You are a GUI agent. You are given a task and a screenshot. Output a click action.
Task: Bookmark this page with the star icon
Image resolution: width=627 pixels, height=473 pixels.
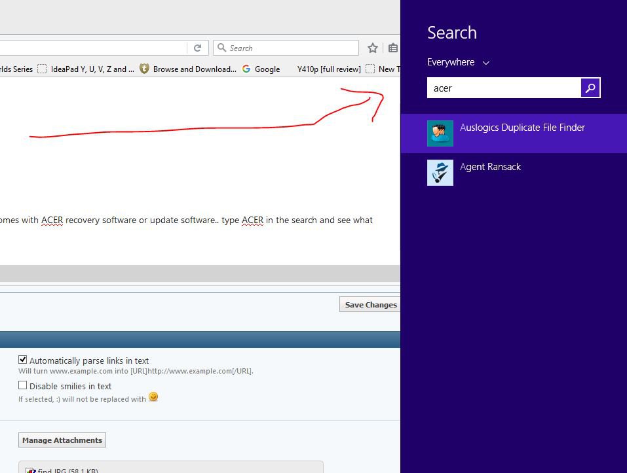pyautogui.click(x=373, y=48)
